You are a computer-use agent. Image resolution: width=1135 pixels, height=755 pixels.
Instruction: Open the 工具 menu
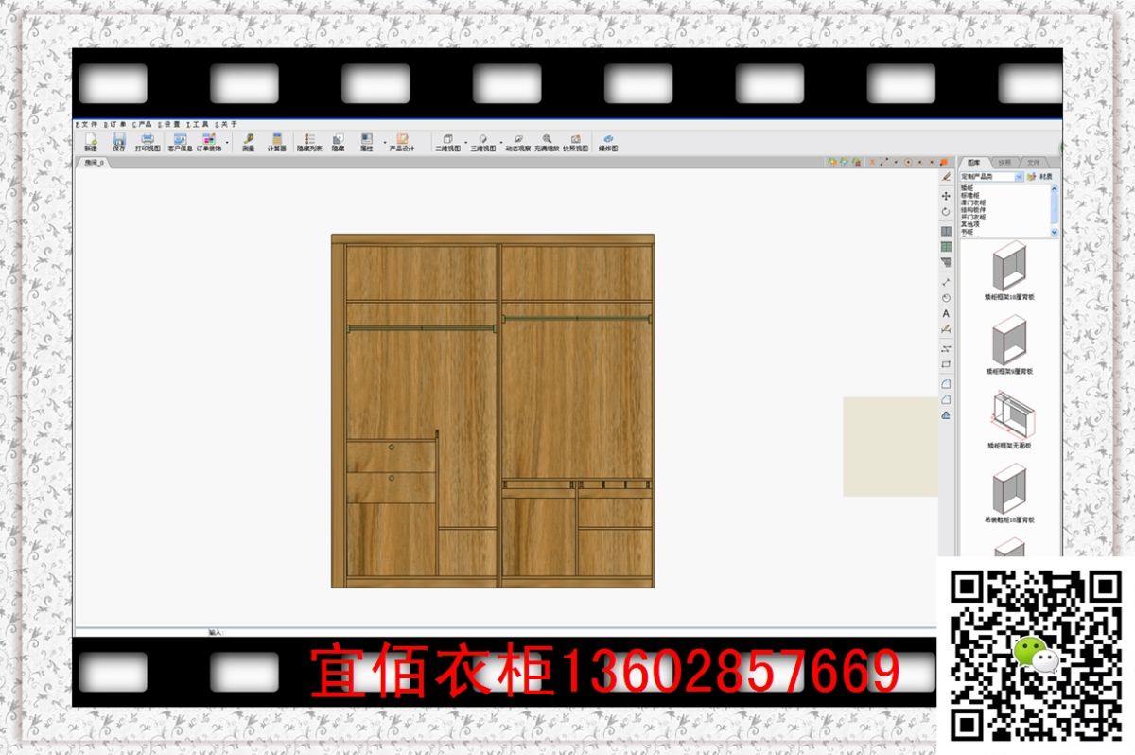(x=197, y=124)
